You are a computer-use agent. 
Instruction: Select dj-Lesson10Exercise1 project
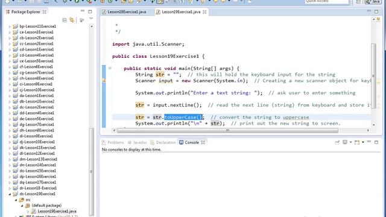pyautogui.click(x=37, y=142)
